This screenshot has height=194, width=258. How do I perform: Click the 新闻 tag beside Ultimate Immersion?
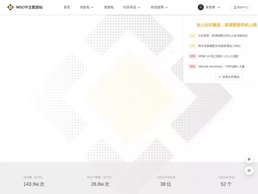pos(192,67)
